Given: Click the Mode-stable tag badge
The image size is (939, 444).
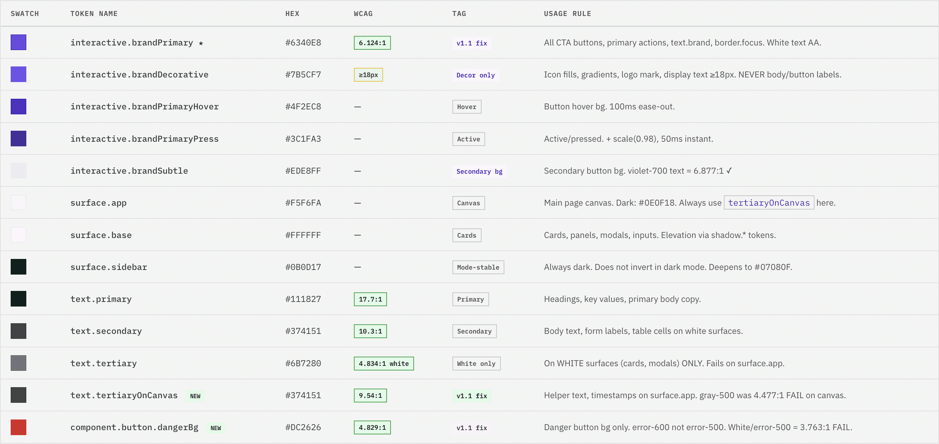Looking at the screenshot, I should point(478,267).
